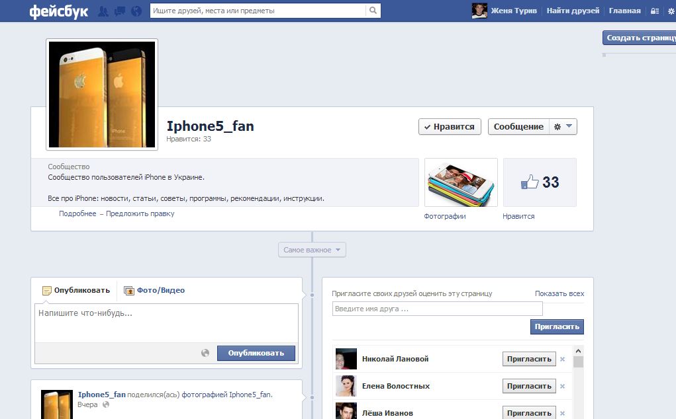Click the Вчера post timestamp
Screen dimensions: 676x419
(x=87, y=405)
